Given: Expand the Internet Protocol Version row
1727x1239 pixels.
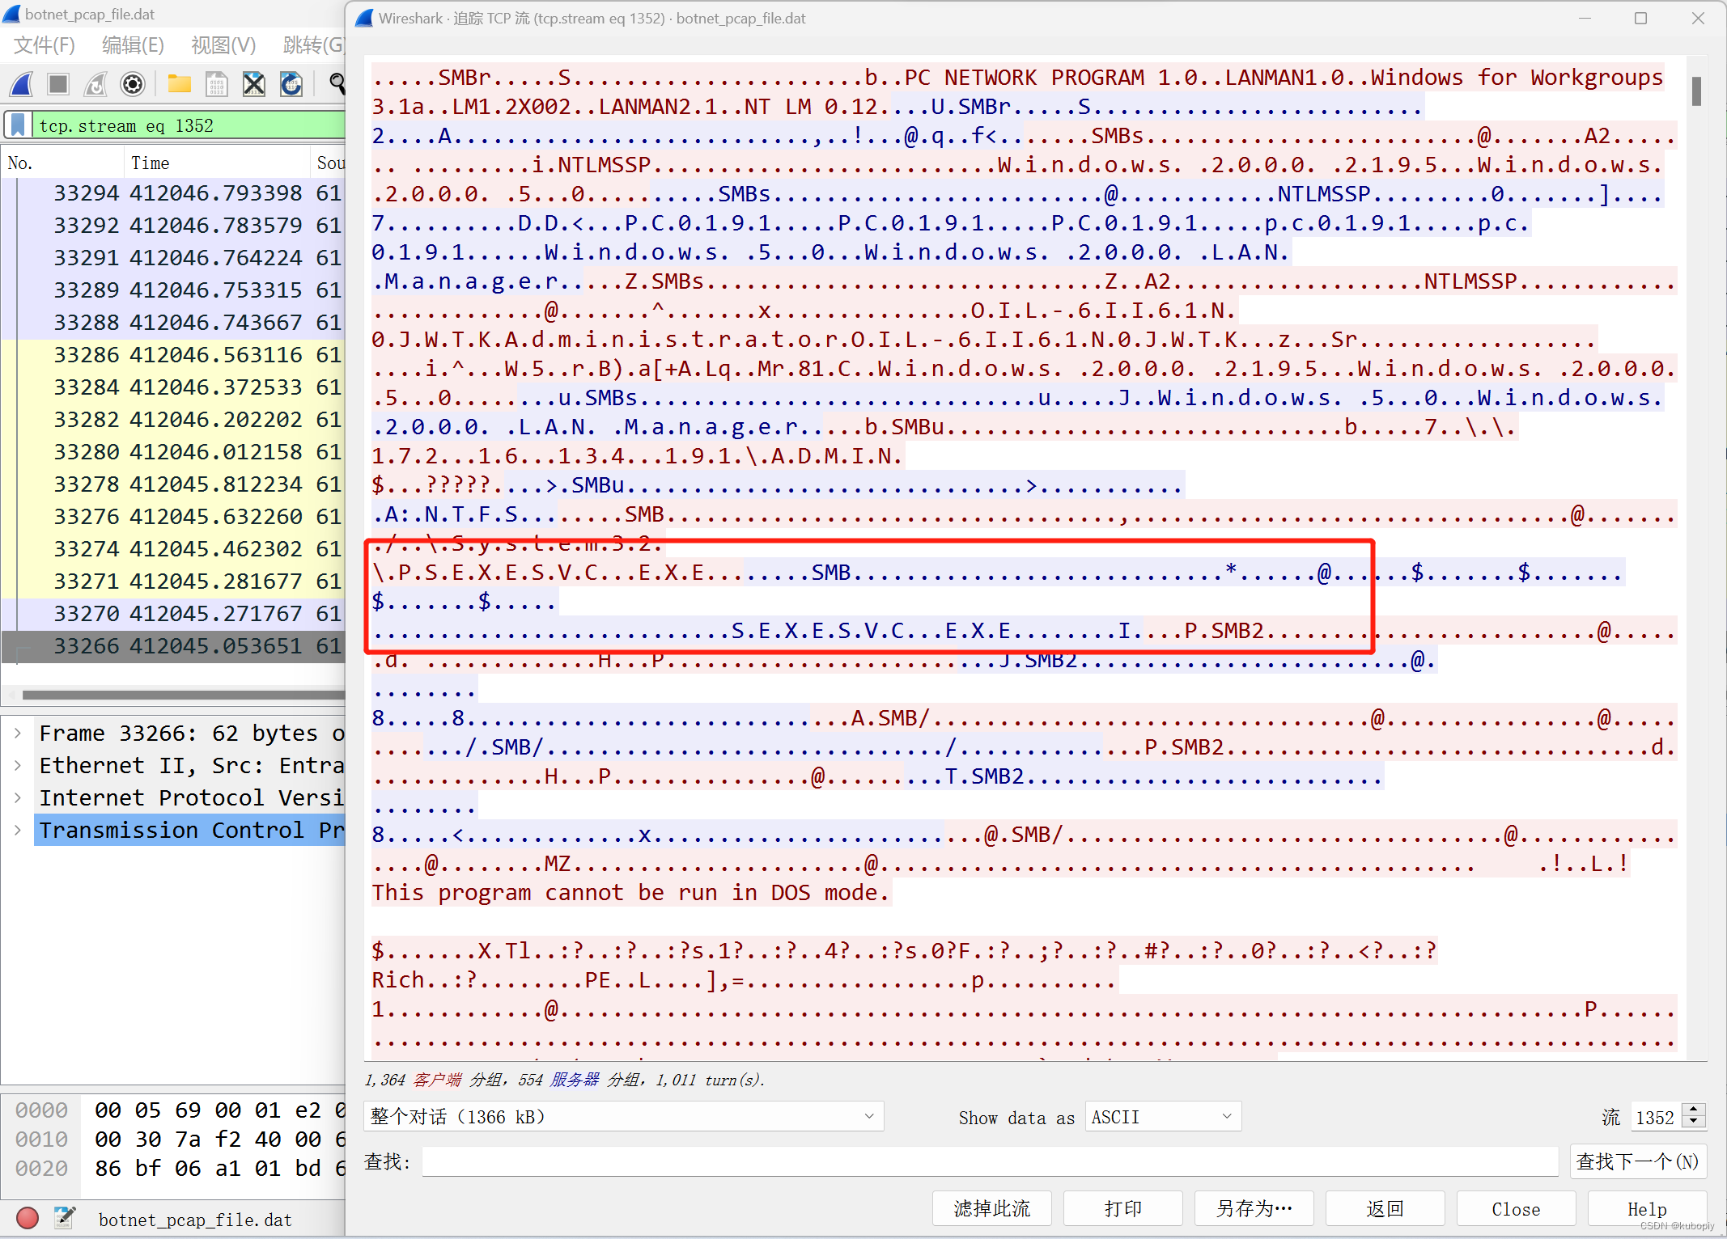Looking at the screenshot, I should (x=18, y=798).
